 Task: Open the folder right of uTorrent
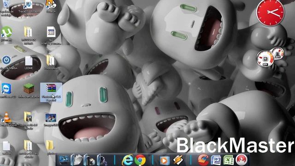coord(28,32)
